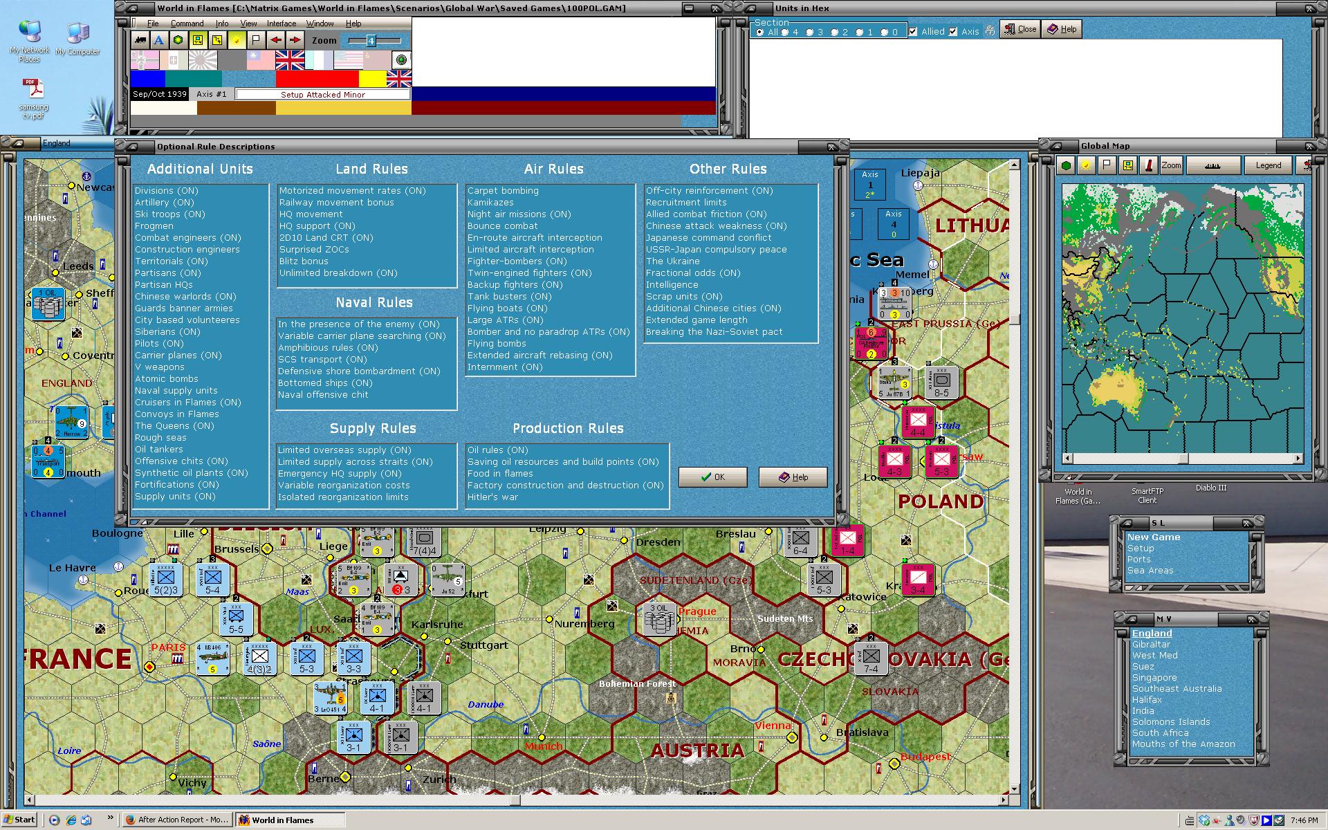Screen dimensions: 1328x830
Task: Click the tank icon in main toolbar
Action: tap(140, 40)
